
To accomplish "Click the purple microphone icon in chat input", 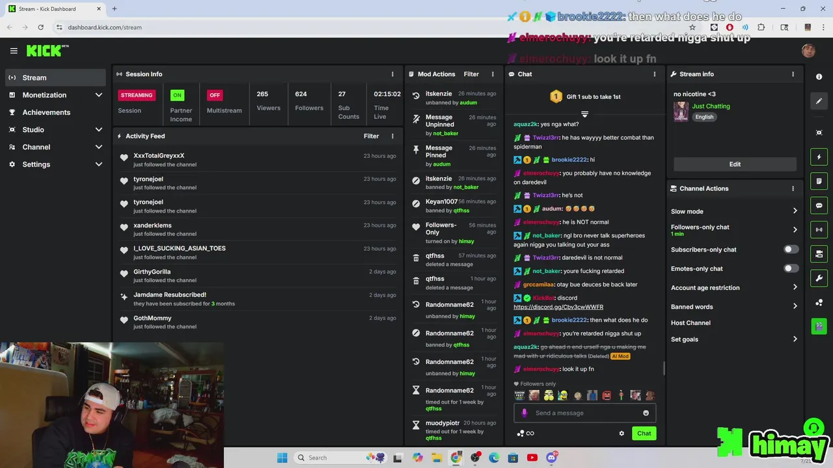I will (x=525, y=413).
